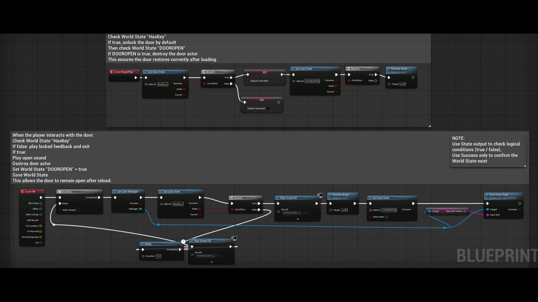Select the Set Gate State node header
Image resolution: width=538 pixels, height=302 pixels.
(x=392, y=198)
